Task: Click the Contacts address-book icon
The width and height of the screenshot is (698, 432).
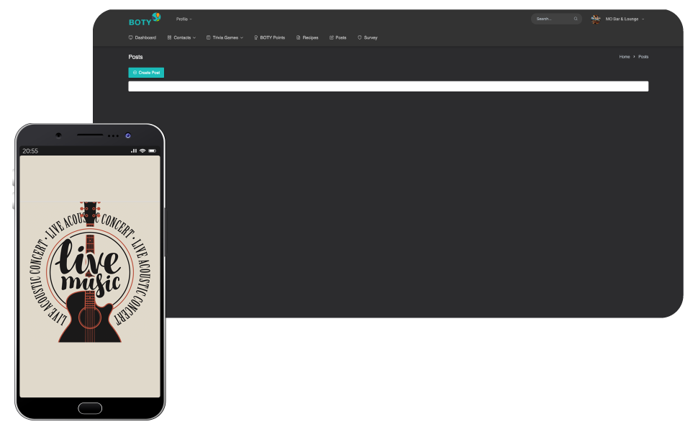Action: [170, 37]
